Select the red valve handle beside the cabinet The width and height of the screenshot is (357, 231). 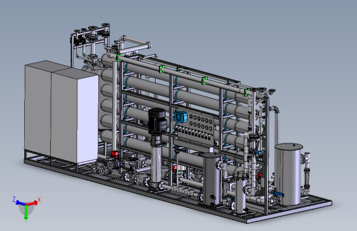coord(115,154)
